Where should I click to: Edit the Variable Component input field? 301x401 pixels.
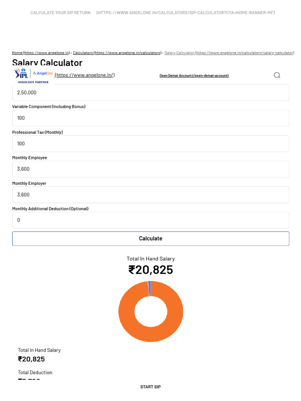150,118
